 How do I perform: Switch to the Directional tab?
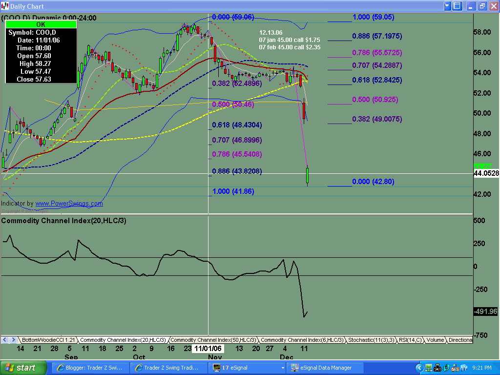tap(460, 340)
